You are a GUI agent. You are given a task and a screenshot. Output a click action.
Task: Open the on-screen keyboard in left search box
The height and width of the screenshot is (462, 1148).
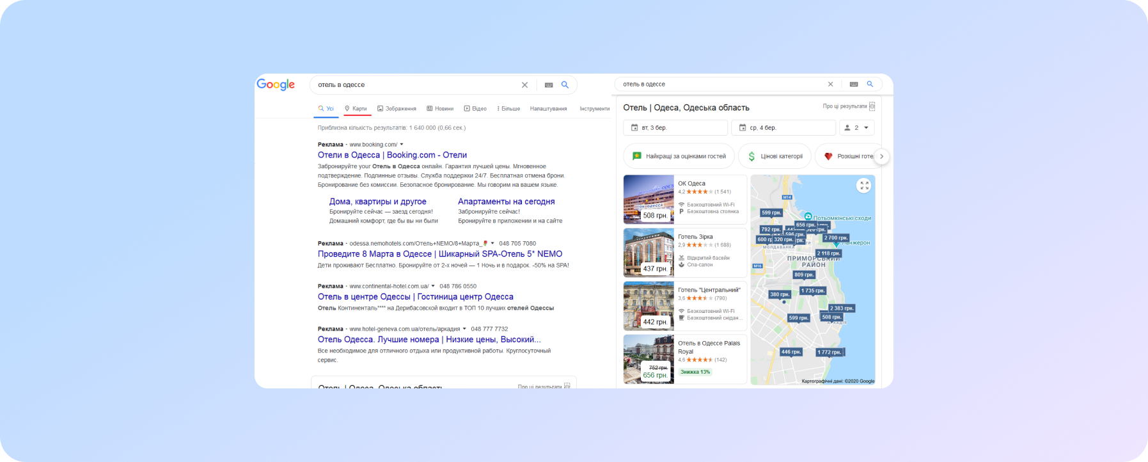(549, 84)
